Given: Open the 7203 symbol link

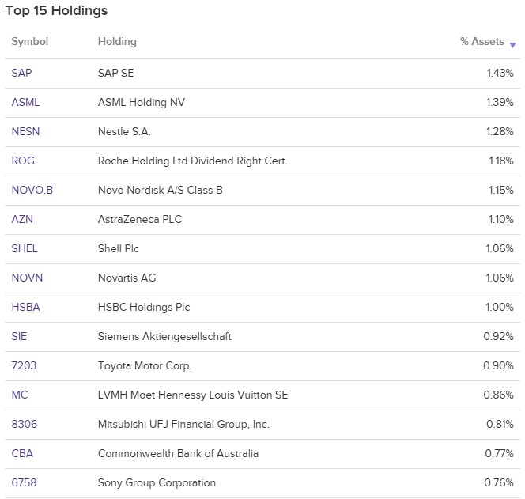Looking at the screenshot, I should [24, 365].
